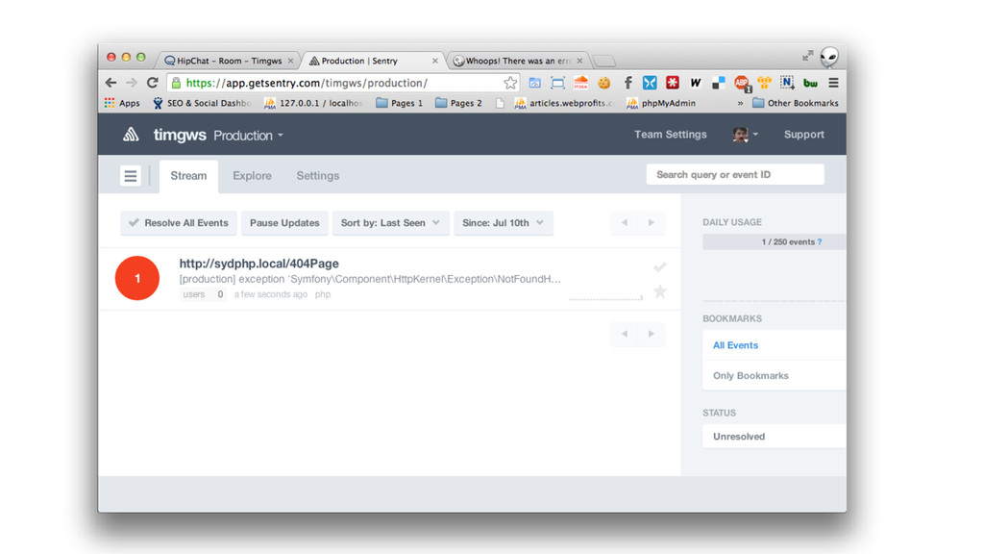984x554 pixels.
Task: Switch to the Explore tab
Action: coord(253,176)
